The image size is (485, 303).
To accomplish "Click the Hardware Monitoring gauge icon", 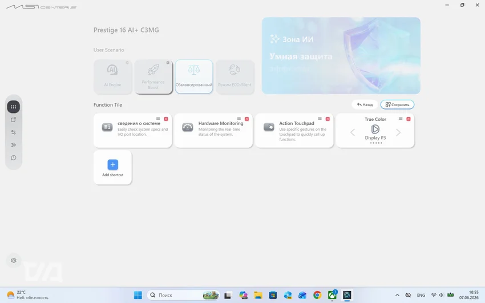I will (x=188, y=127).
